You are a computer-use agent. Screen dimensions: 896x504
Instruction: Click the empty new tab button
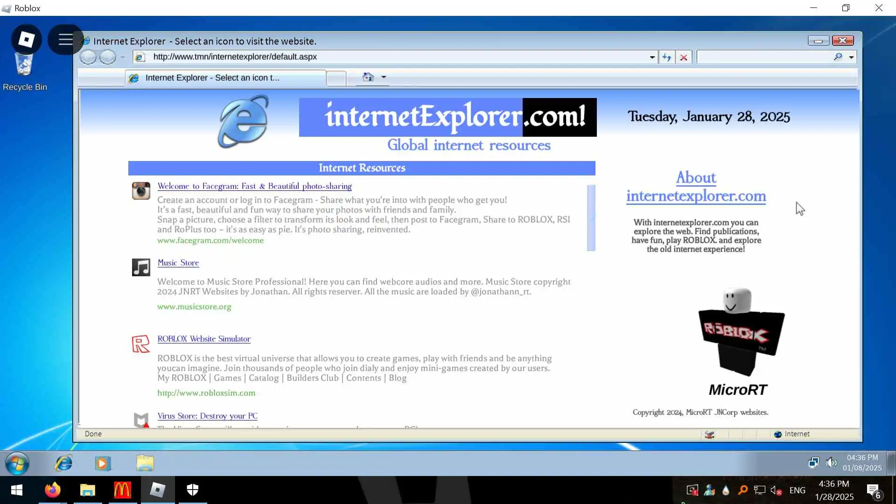coord(336,78)
